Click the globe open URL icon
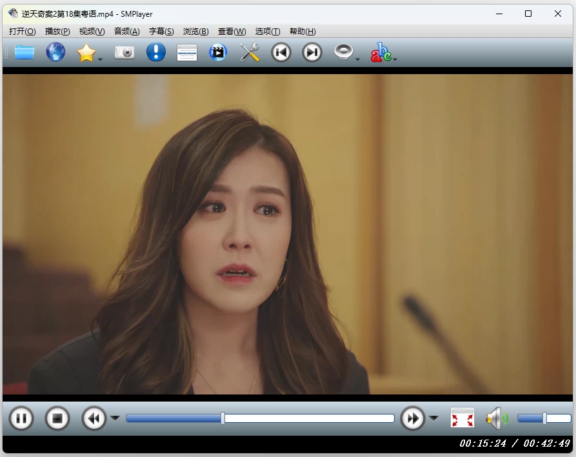The height and width of the screenshot is (457, 576). coord(55,52)
